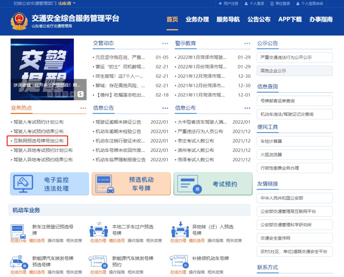
Task: Open the 业务办理 navigation tab
Action: 197,19
